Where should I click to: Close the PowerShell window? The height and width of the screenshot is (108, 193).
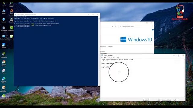98,14
